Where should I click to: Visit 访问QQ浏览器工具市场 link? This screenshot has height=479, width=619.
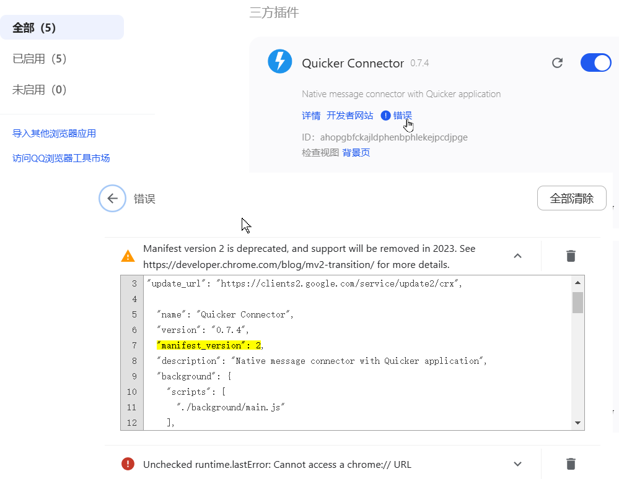click(61, 158)
